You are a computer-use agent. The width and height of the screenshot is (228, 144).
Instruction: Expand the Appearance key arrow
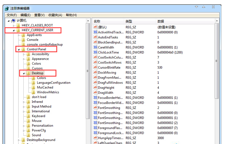tap(24, 59)
